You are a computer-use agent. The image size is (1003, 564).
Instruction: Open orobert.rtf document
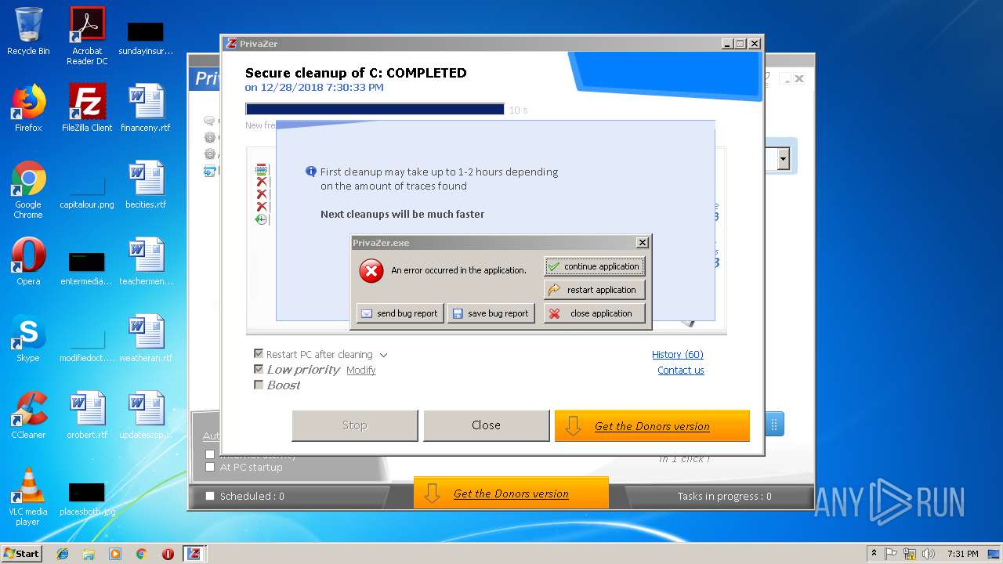click(87, 415)
